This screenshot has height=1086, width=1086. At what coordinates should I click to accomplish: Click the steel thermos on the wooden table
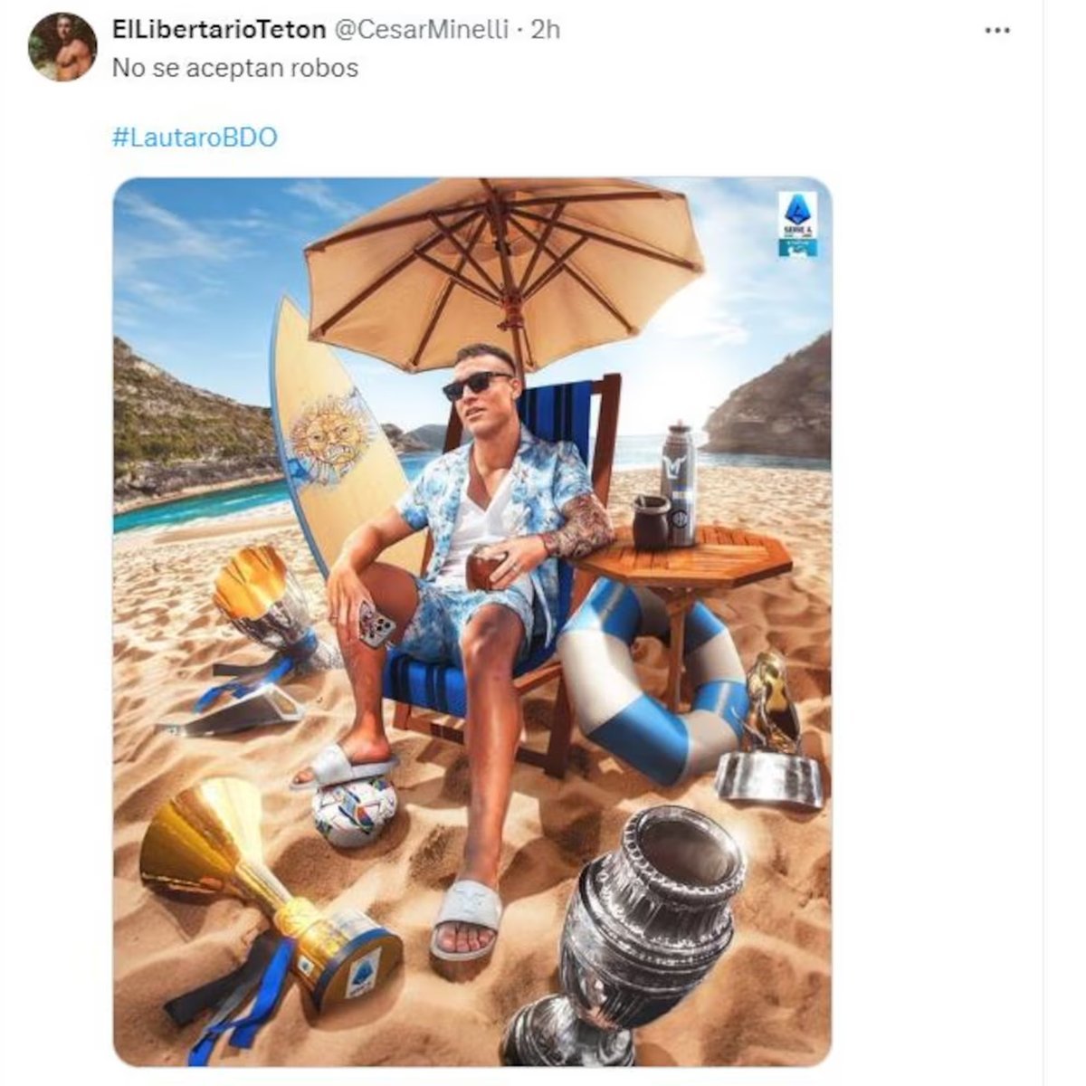[679, 482]
